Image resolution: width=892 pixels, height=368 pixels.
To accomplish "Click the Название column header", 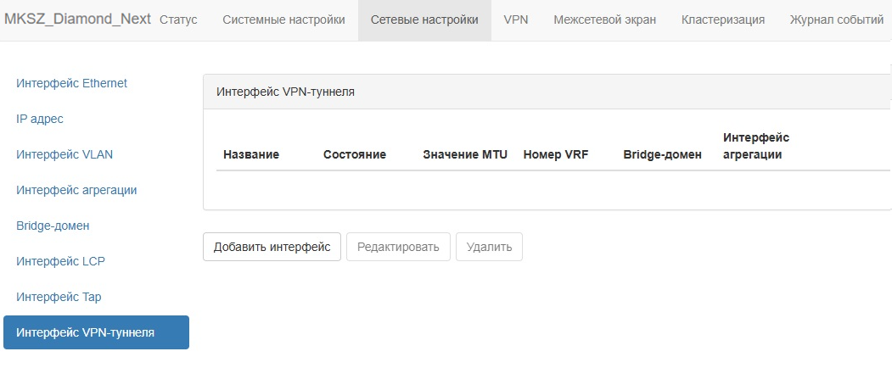I will click(251, 154).
